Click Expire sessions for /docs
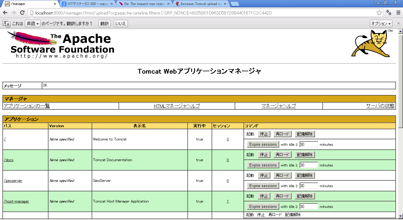 tap(263, 165)
